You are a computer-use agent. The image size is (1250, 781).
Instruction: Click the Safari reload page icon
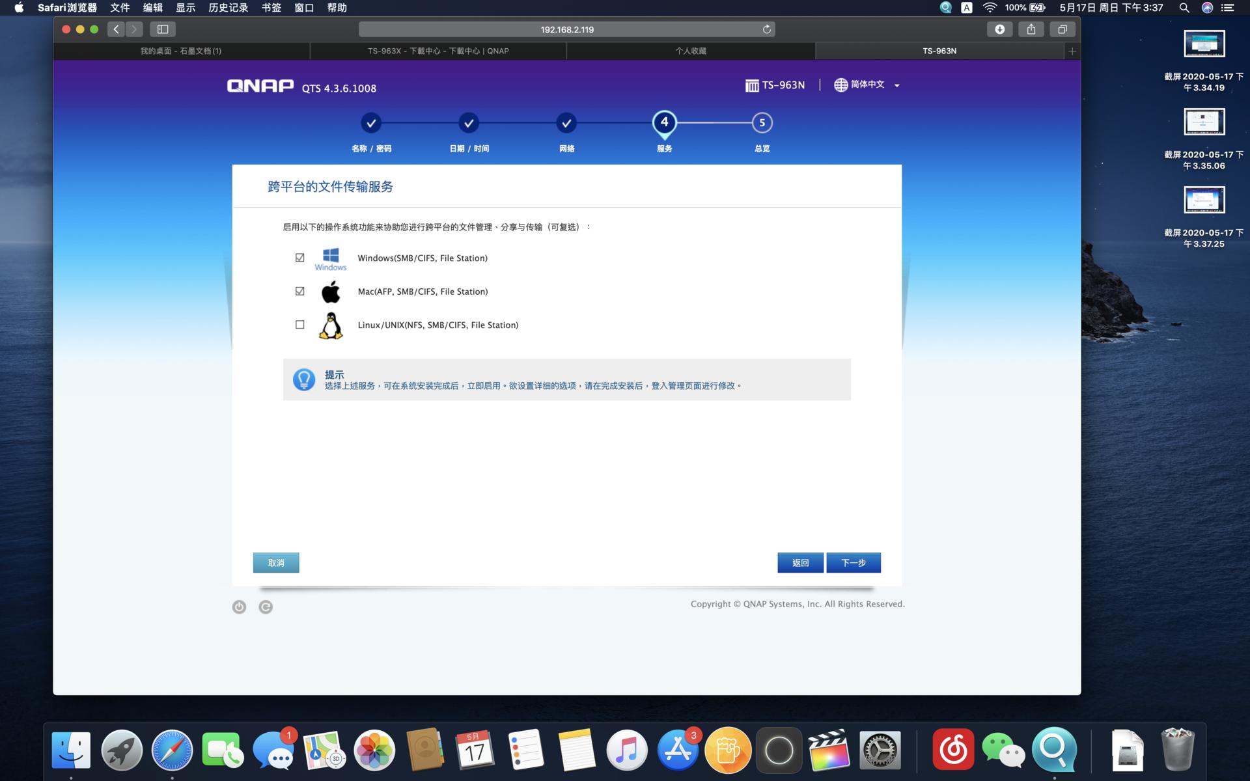766,29
